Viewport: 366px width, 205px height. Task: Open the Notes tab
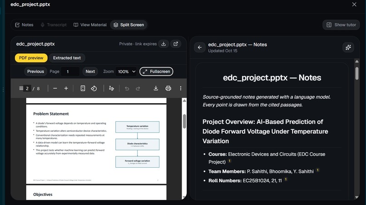tap(24, 25)
